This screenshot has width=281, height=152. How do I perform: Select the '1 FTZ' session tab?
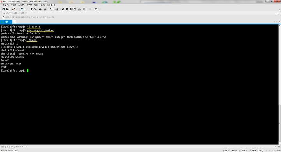click(6, 22)
